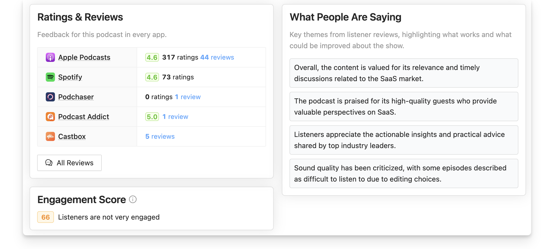Open the Apple Podcasts 44 reviews link
554x249 pixels.
pyautogui.click(x=216, y=57)
